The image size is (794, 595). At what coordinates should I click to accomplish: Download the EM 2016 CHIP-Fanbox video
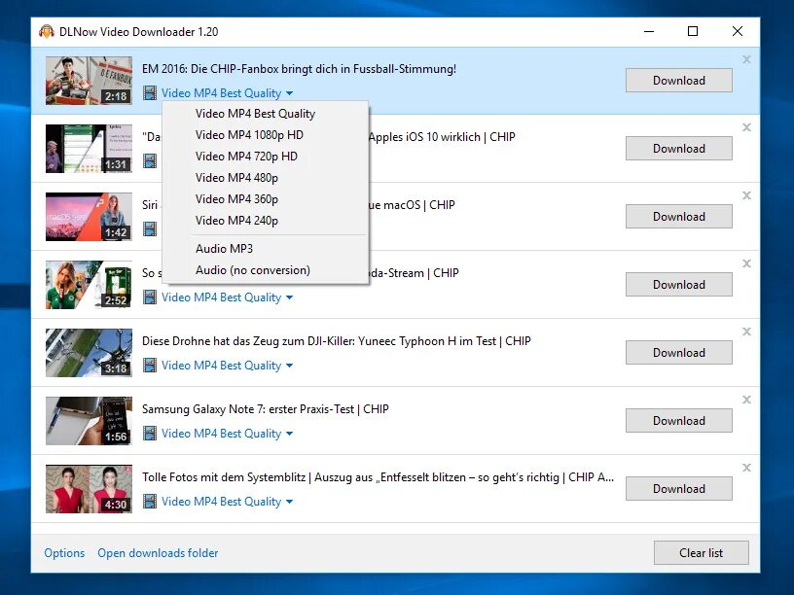[x=678, y=81]
